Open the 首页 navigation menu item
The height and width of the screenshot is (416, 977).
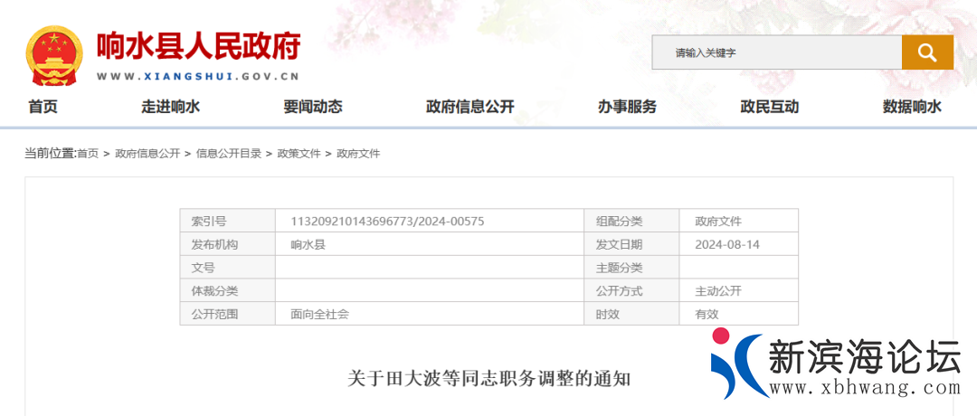click(x=43, y=107)
